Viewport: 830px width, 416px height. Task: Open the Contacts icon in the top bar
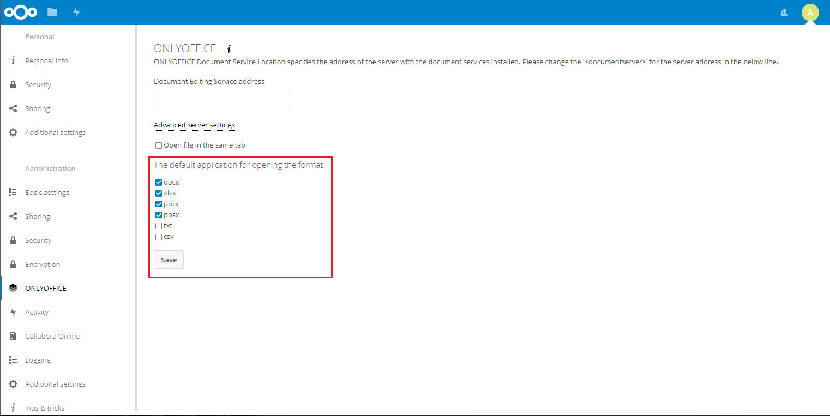(x=784, y=12)
